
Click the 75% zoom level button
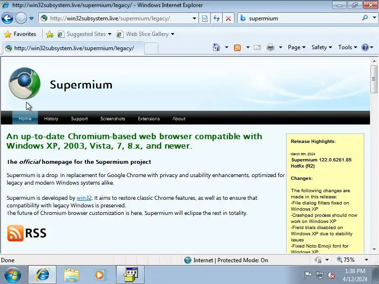click(346, 260)
